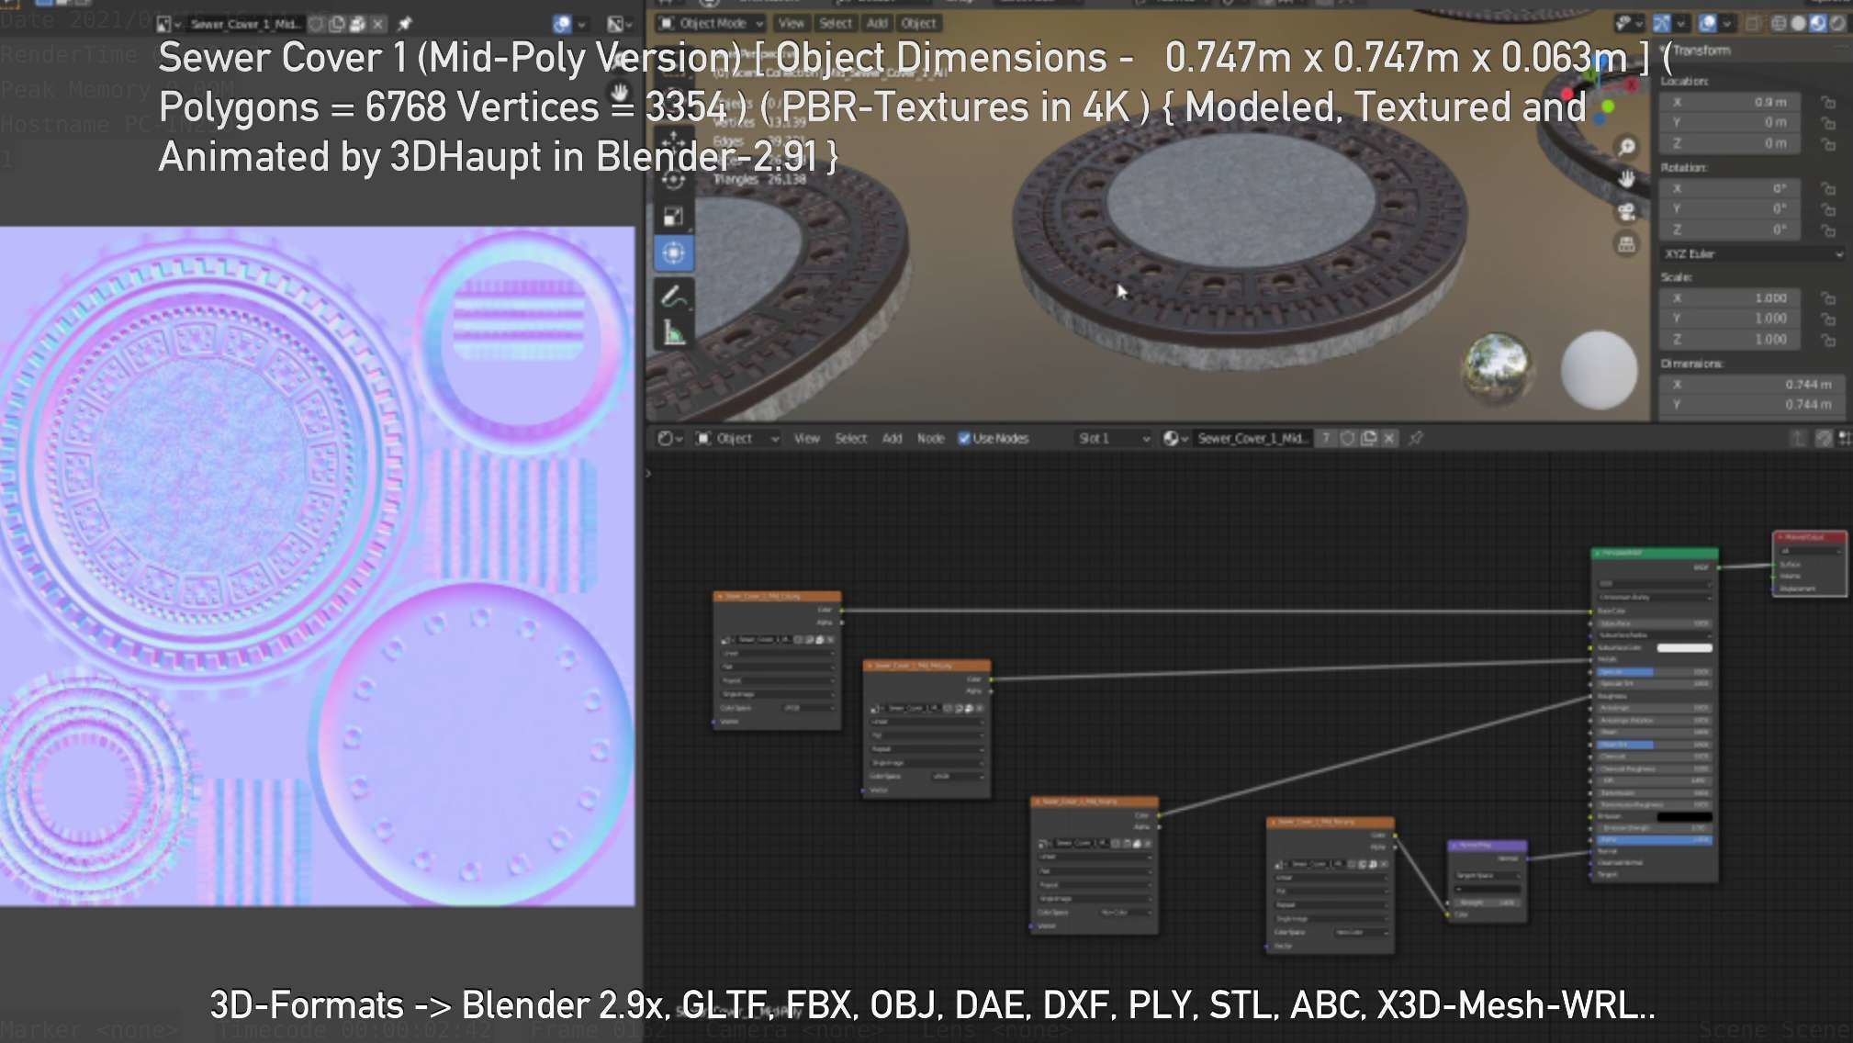
Task: Select wireframe viewport shading
Action: point(1779,24)
